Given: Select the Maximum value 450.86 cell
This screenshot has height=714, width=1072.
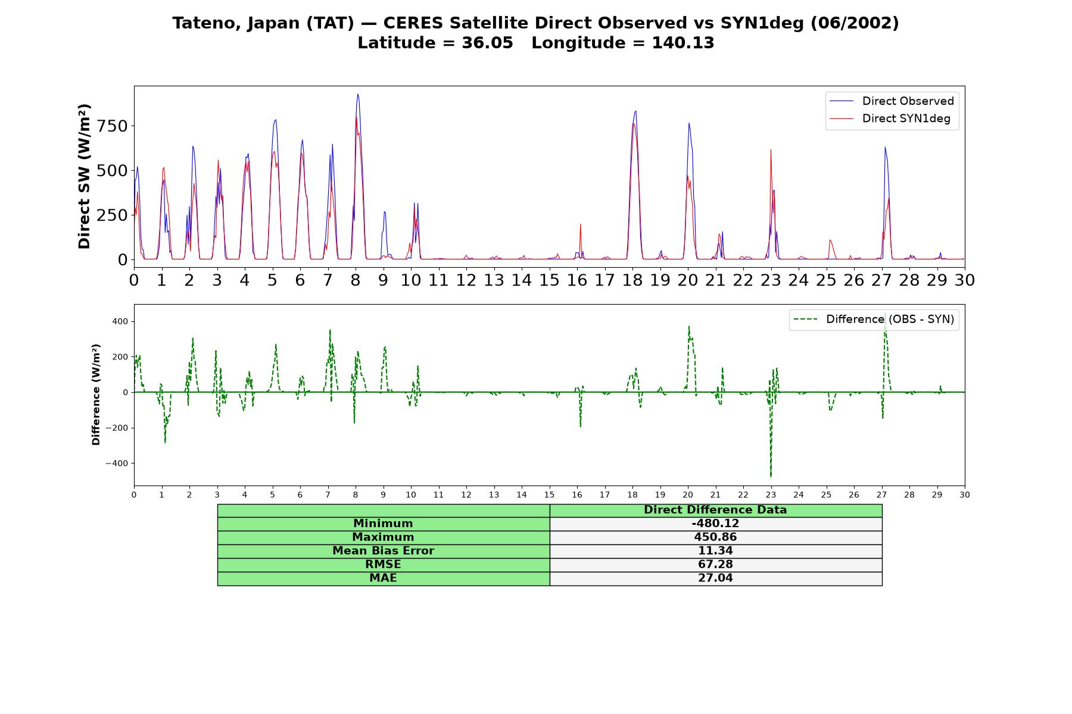Looking at the screenshot, I should pyautogui.click(x=715, y=537).
